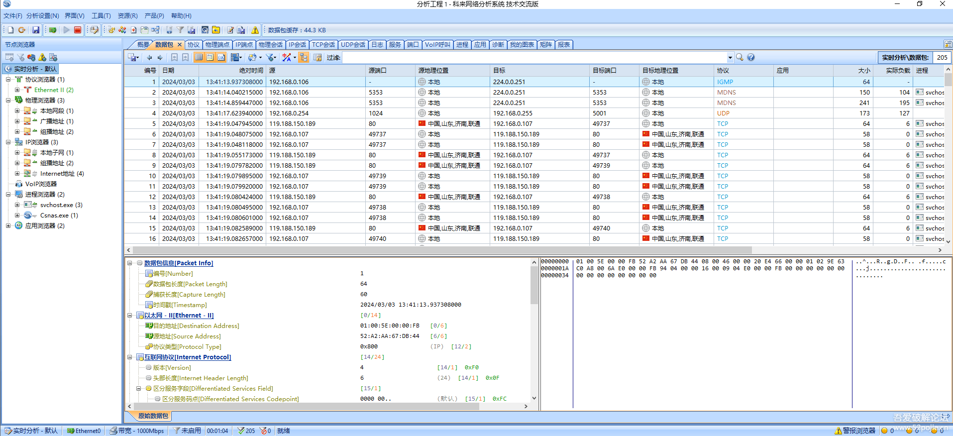
Task: Click node browser add chart icon
Action: 31,57
